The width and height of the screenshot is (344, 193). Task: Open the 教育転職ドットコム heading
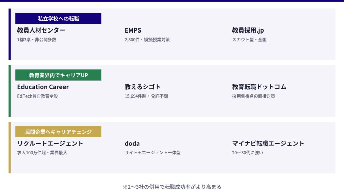coord(259,87)
